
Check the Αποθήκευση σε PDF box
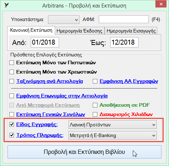click(95, 105)
